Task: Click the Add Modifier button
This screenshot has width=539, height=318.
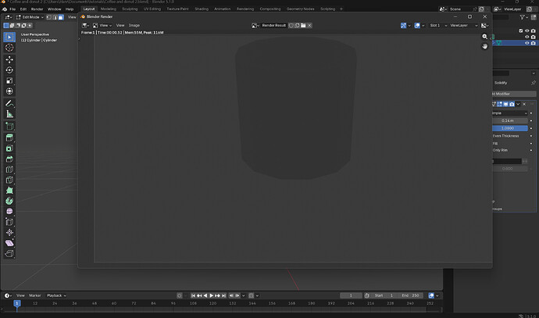Action: pos(514,94)
